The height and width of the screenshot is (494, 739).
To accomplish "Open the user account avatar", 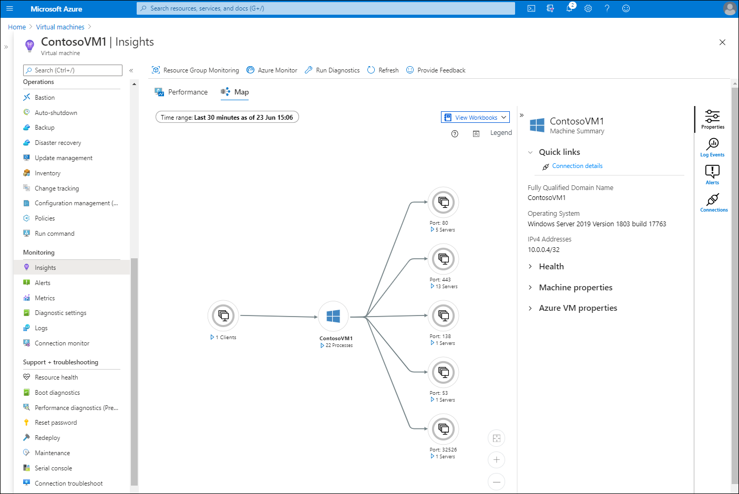I will [730, 8].
